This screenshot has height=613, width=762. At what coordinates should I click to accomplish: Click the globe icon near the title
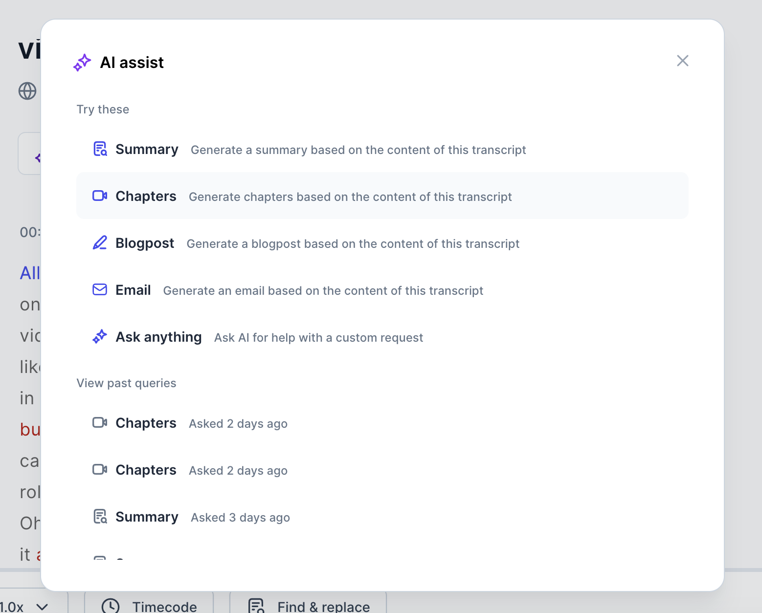pyautogui.click(x=27, y=91)
